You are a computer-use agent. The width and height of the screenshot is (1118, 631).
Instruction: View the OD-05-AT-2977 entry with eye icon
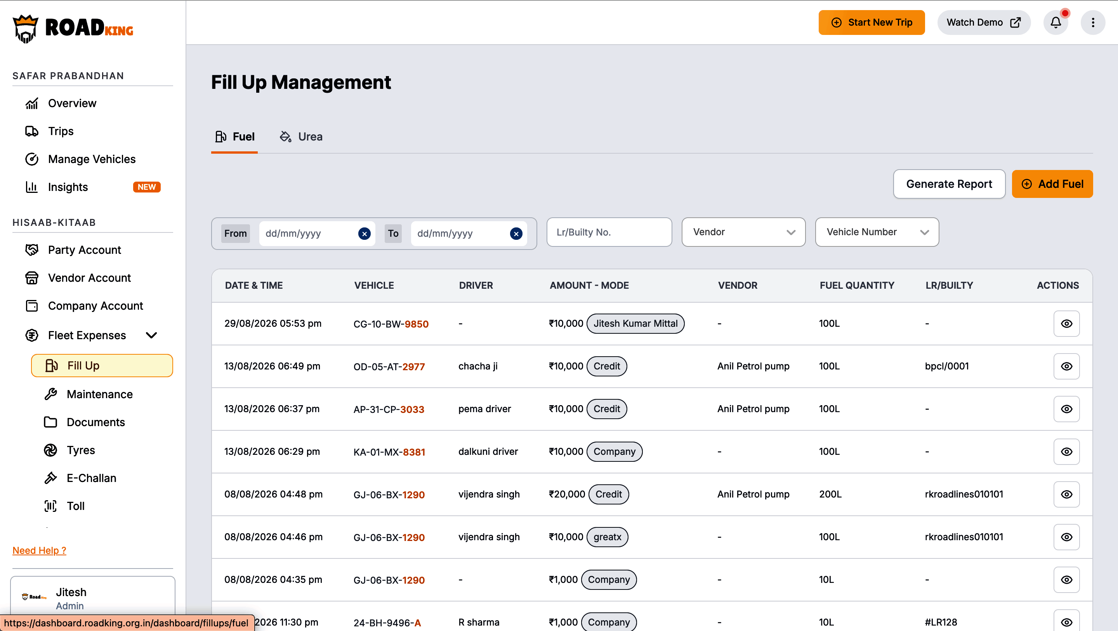[1066, 366]
